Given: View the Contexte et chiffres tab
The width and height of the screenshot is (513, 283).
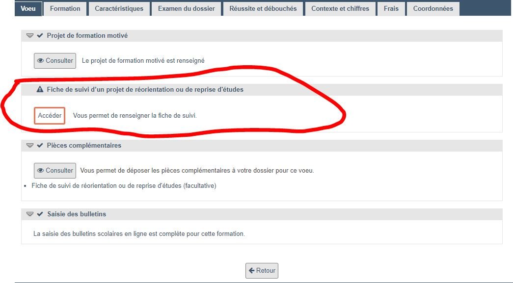Looking at the screenshot, I should click(x=340, y=8).
